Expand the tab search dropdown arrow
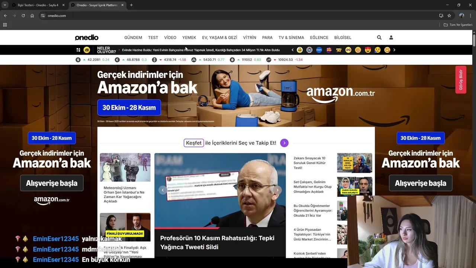476x268 pixels. click(x=5, y=5)
